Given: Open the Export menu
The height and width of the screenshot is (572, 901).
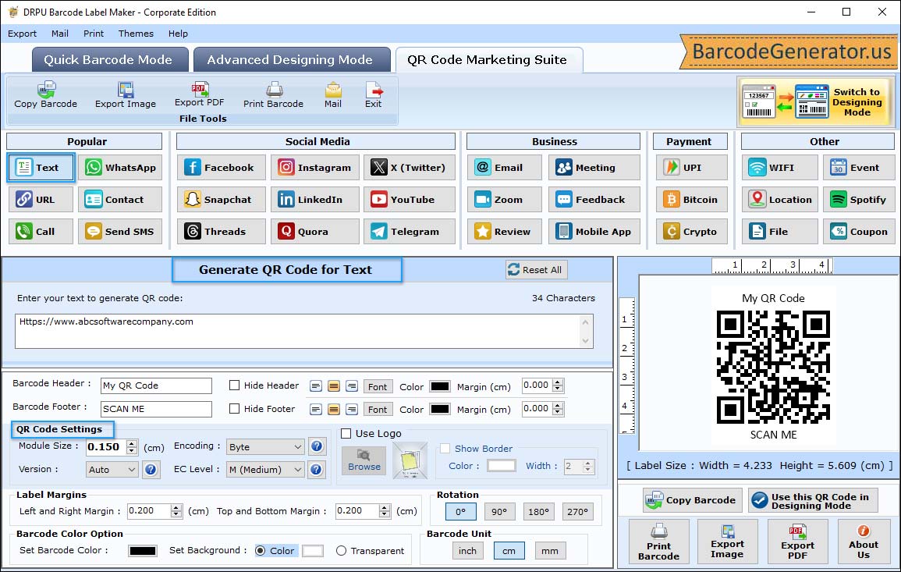Looking at the screenshot, I should (22, 34).
